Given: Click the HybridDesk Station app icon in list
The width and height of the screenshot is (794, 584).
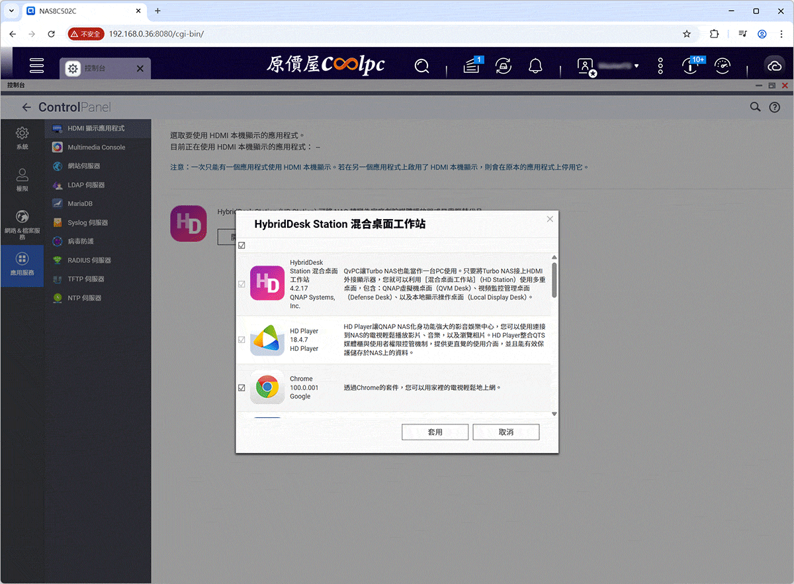Looking at the screenshot, I should coord(267,283).
